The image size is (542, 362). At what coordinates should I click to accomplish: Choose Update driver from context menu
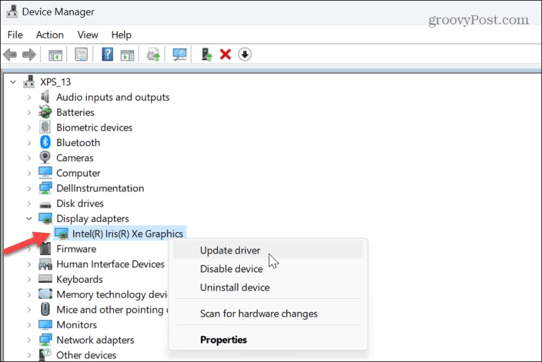pyautogui.click(x=268, y=250)
